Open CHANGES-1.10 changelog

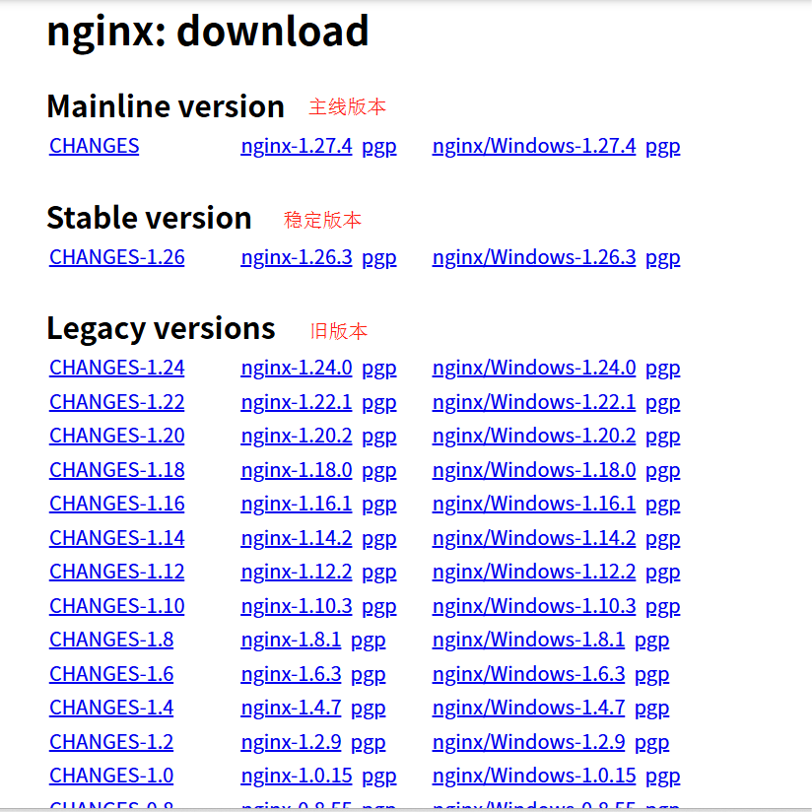pyautogui.click(x=116, y=605)
